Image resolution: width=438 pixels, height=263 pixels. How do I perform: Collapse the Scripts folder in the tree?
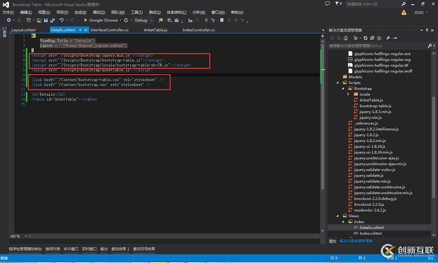click(x=338, y=83)
